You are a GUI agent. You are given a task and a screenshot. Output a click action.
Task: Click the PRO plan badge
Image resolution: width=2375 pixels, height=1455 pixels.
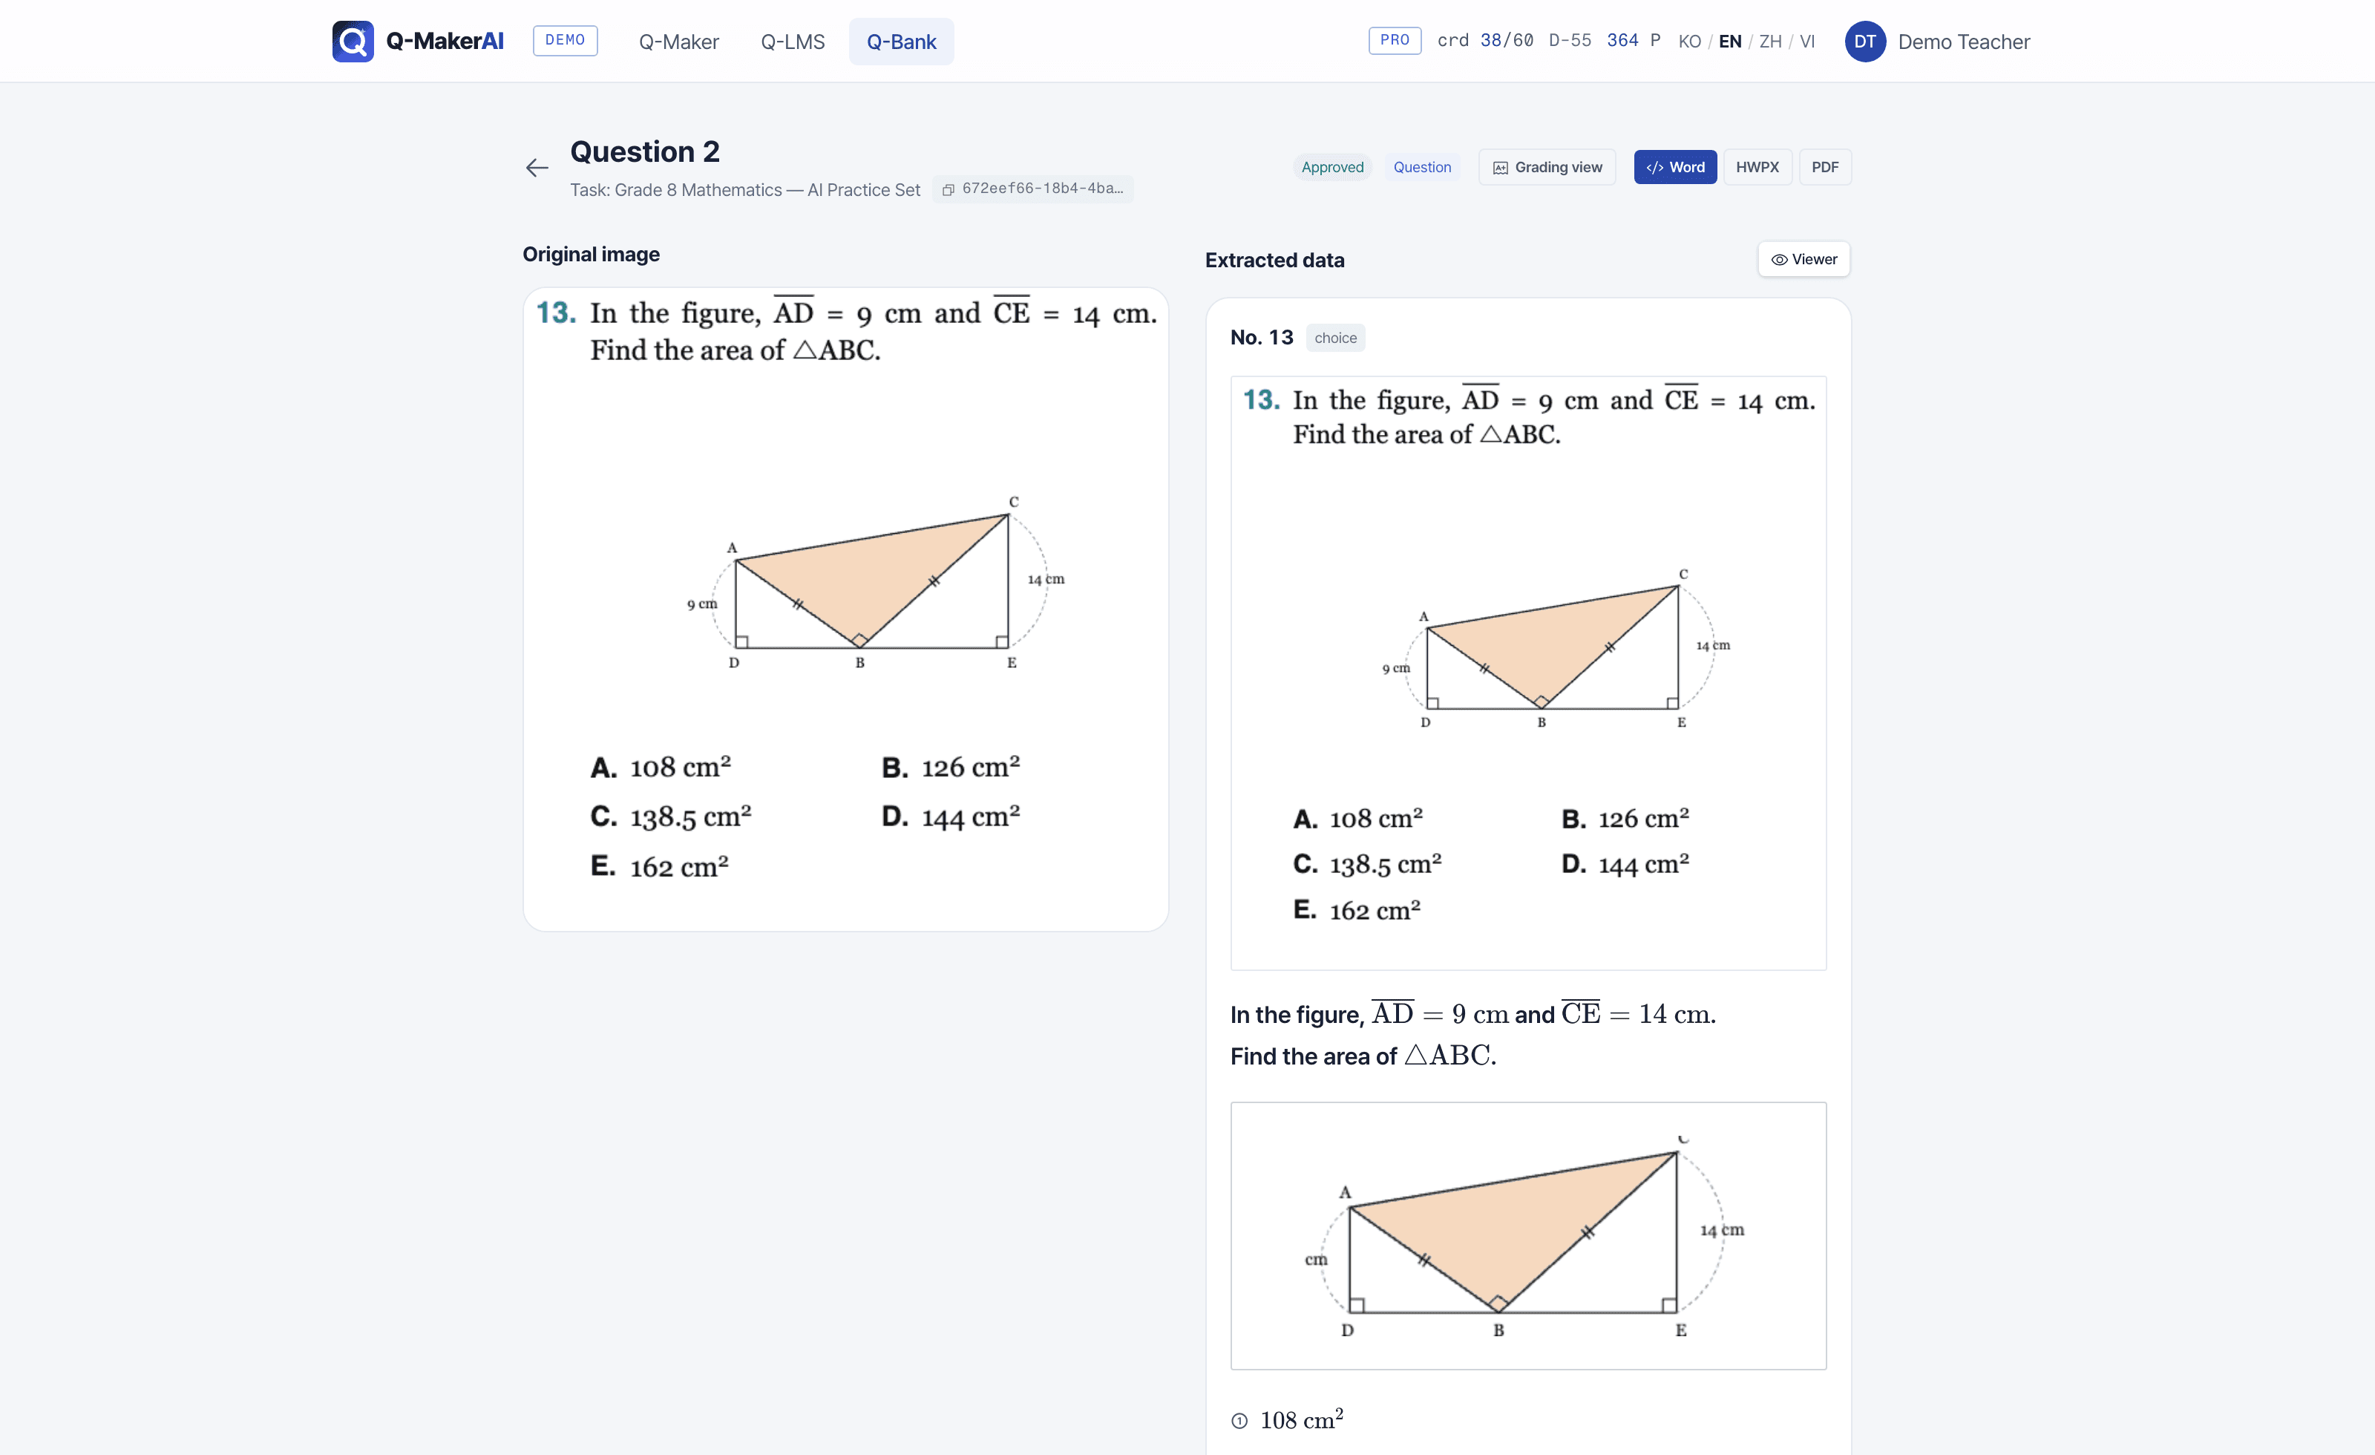(1395, 41)
